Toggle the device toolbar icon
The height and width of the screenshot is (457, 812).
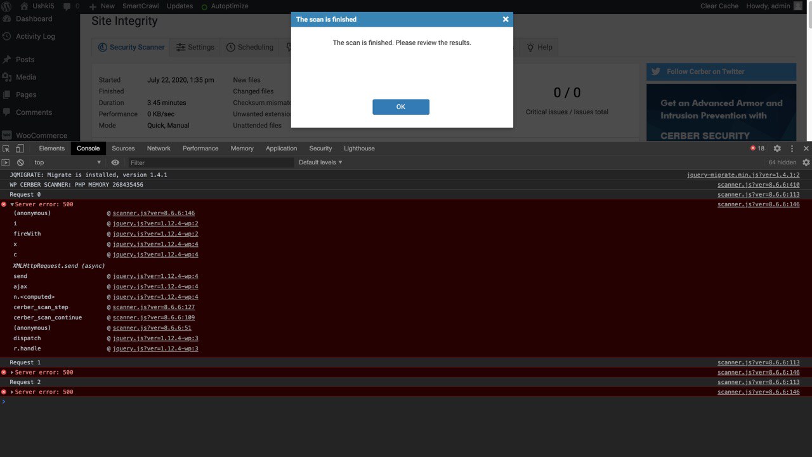pos(20,149)
